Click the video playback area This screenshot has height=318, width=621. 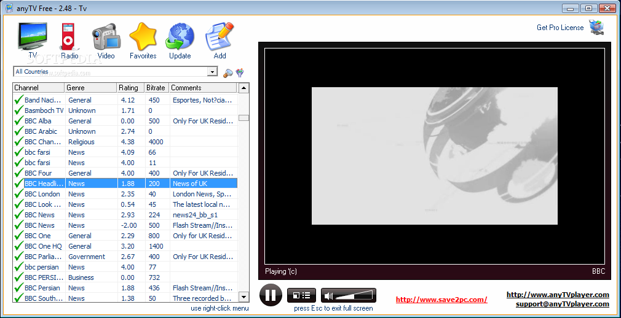[x=435, y=156]
